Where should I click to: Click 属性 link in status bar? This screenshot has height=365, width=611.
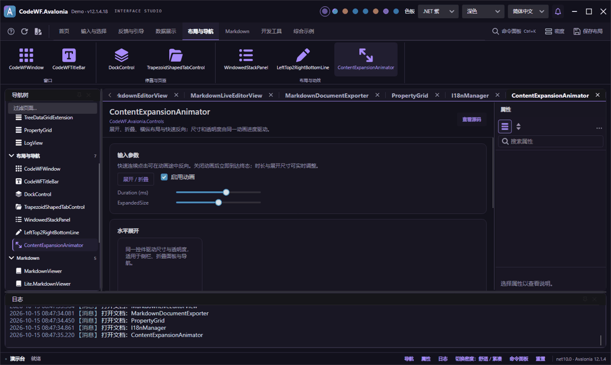pos(426,359)
